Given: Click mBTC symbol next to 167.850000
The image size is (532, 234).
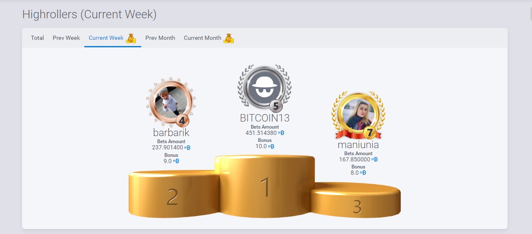Looking at the screenshot, I should [375, 159].
